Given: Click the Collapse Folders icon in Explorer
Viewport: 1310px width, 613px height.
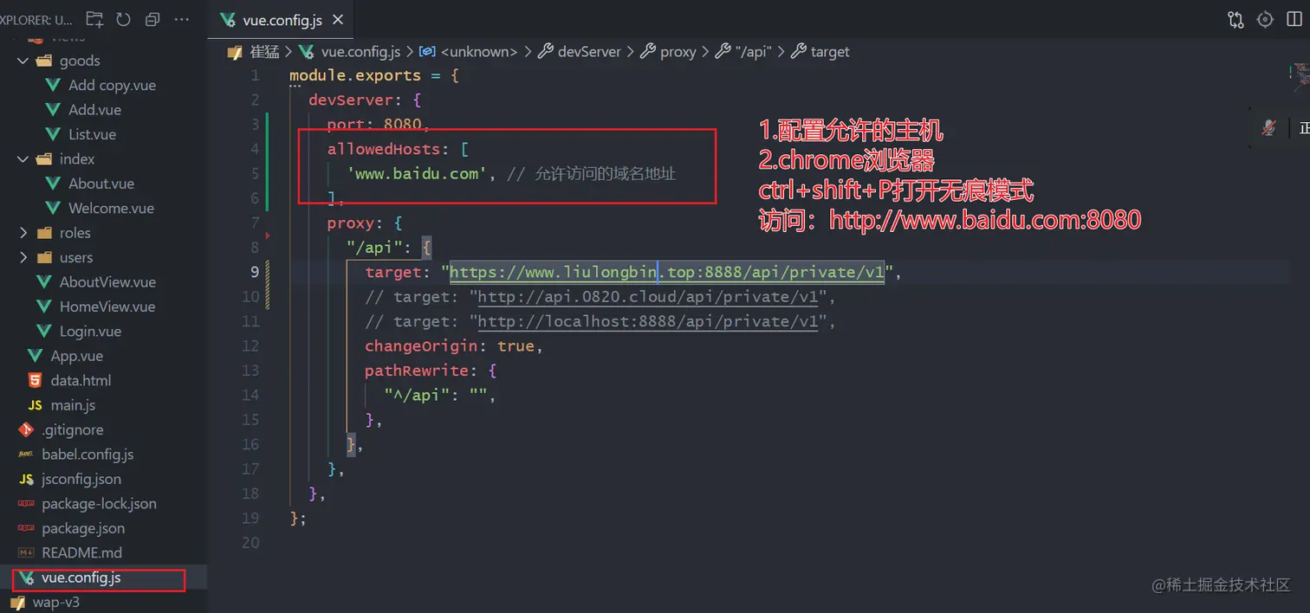Looking at the screenshot, I should (x=152, y=18).
